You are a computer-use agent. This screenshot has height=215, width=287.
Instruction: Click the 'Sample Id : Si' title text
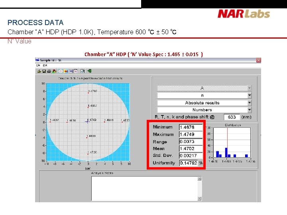point(51,60)
